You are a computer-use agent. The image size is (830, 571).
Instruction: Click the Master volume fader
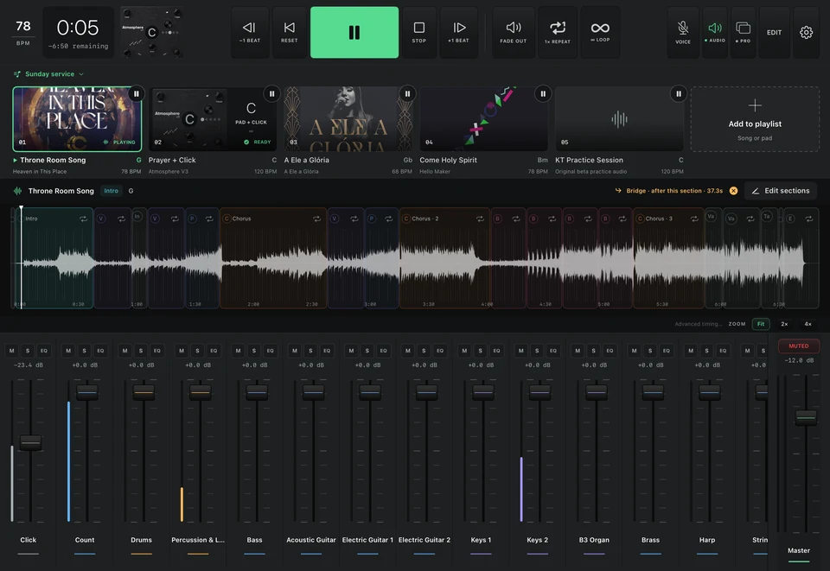806,417
